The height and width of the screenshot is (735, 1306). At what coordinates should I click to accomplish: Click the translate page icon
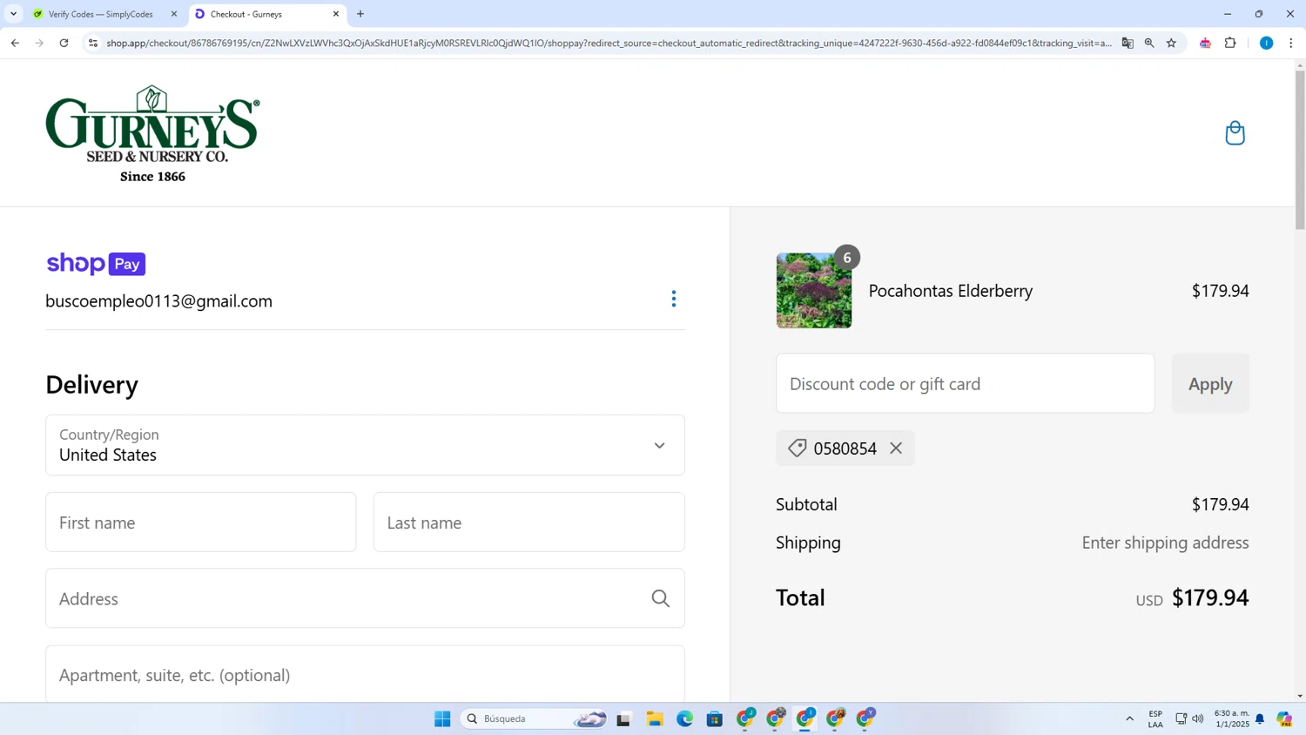[x=1128, y=43]
